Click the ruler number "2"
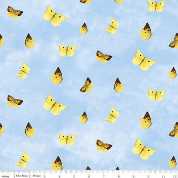 (x=30, y=176)
